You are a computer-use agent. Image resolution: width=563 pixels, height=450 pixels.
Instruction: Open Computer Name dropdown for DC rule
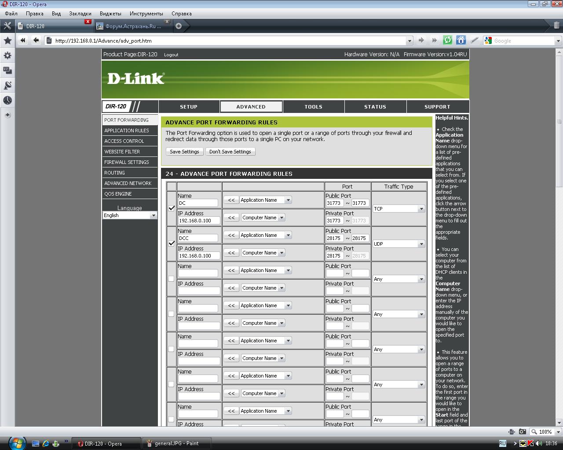[263, 218]
